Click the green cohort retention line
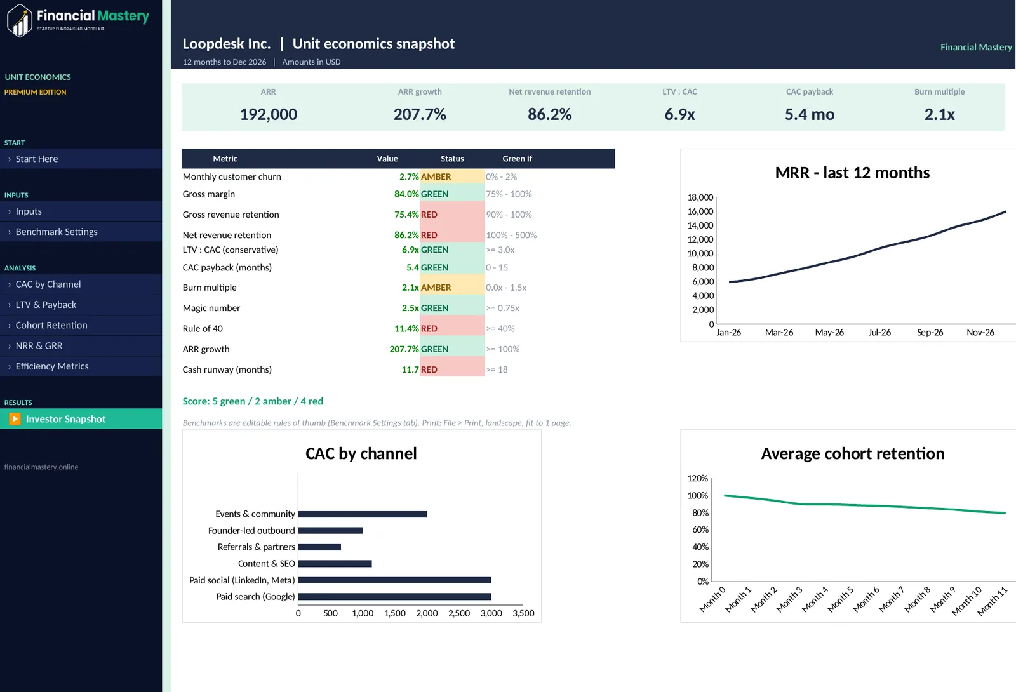 click(865, 505)
